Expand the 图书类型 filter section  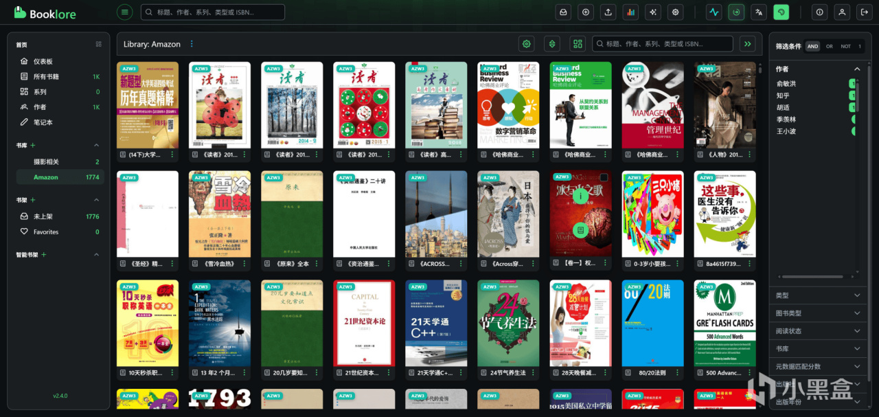coord(817,313)
